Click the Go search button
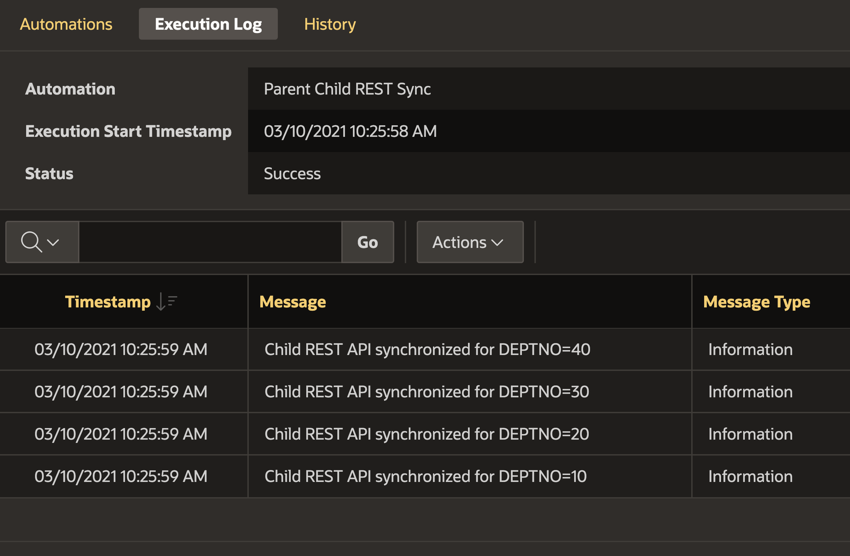850x556 pixels. 367,242
